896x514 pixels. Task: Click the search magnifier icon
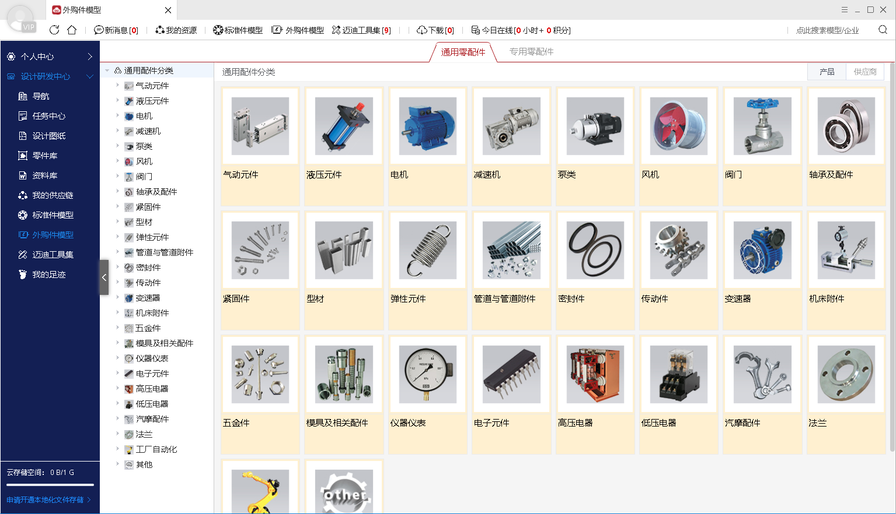pyautogui.click(x=883, y=30)
